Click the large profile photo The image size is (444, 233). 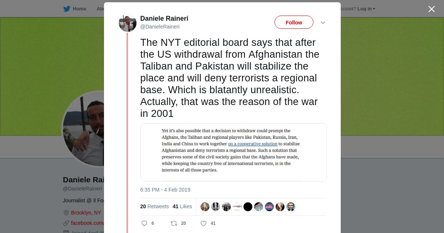pos(83,129)
